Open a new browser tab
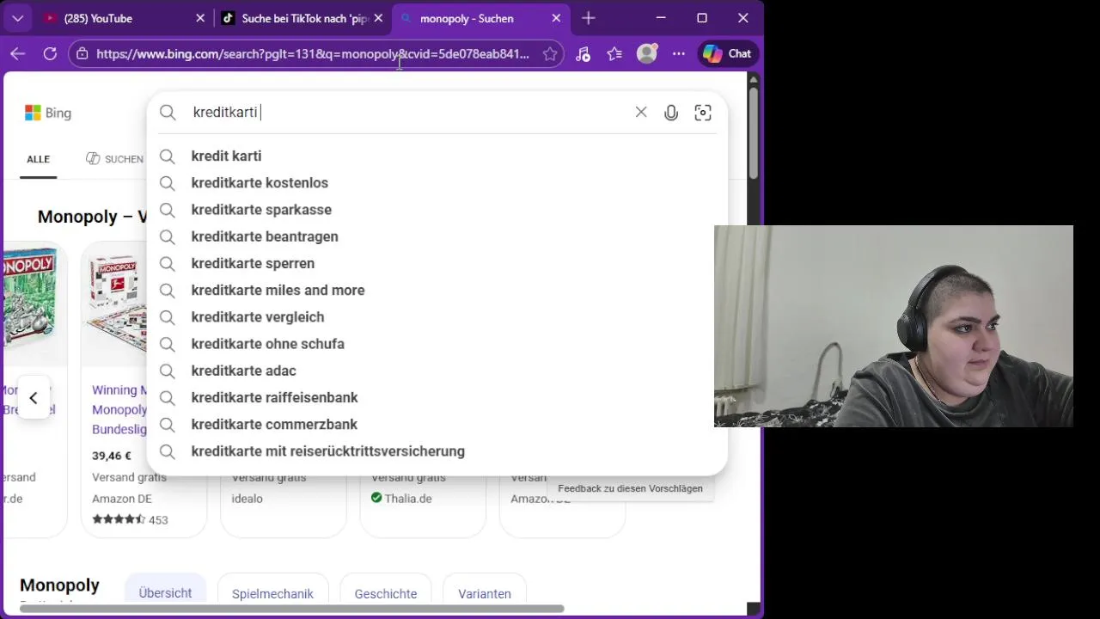1100x619 pixels. pos(589,18)
